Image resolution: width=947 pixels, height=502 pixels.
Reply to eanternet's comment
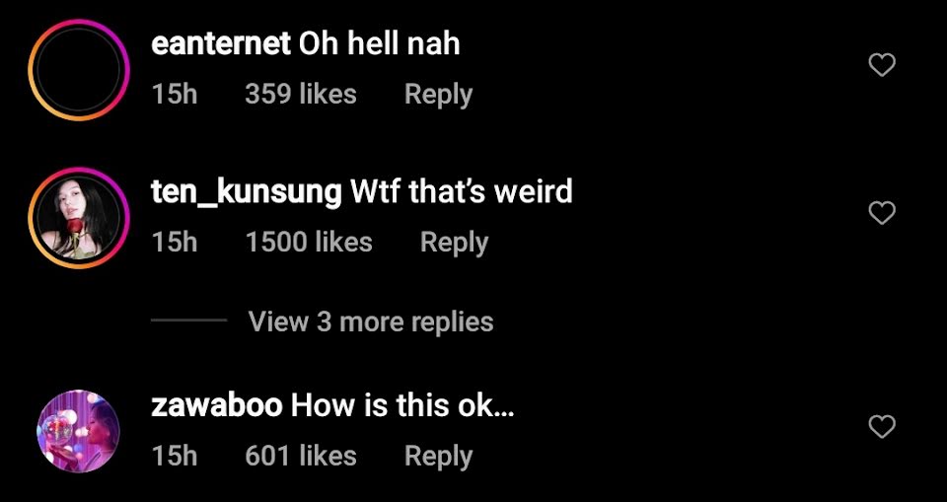click(438, 95)
